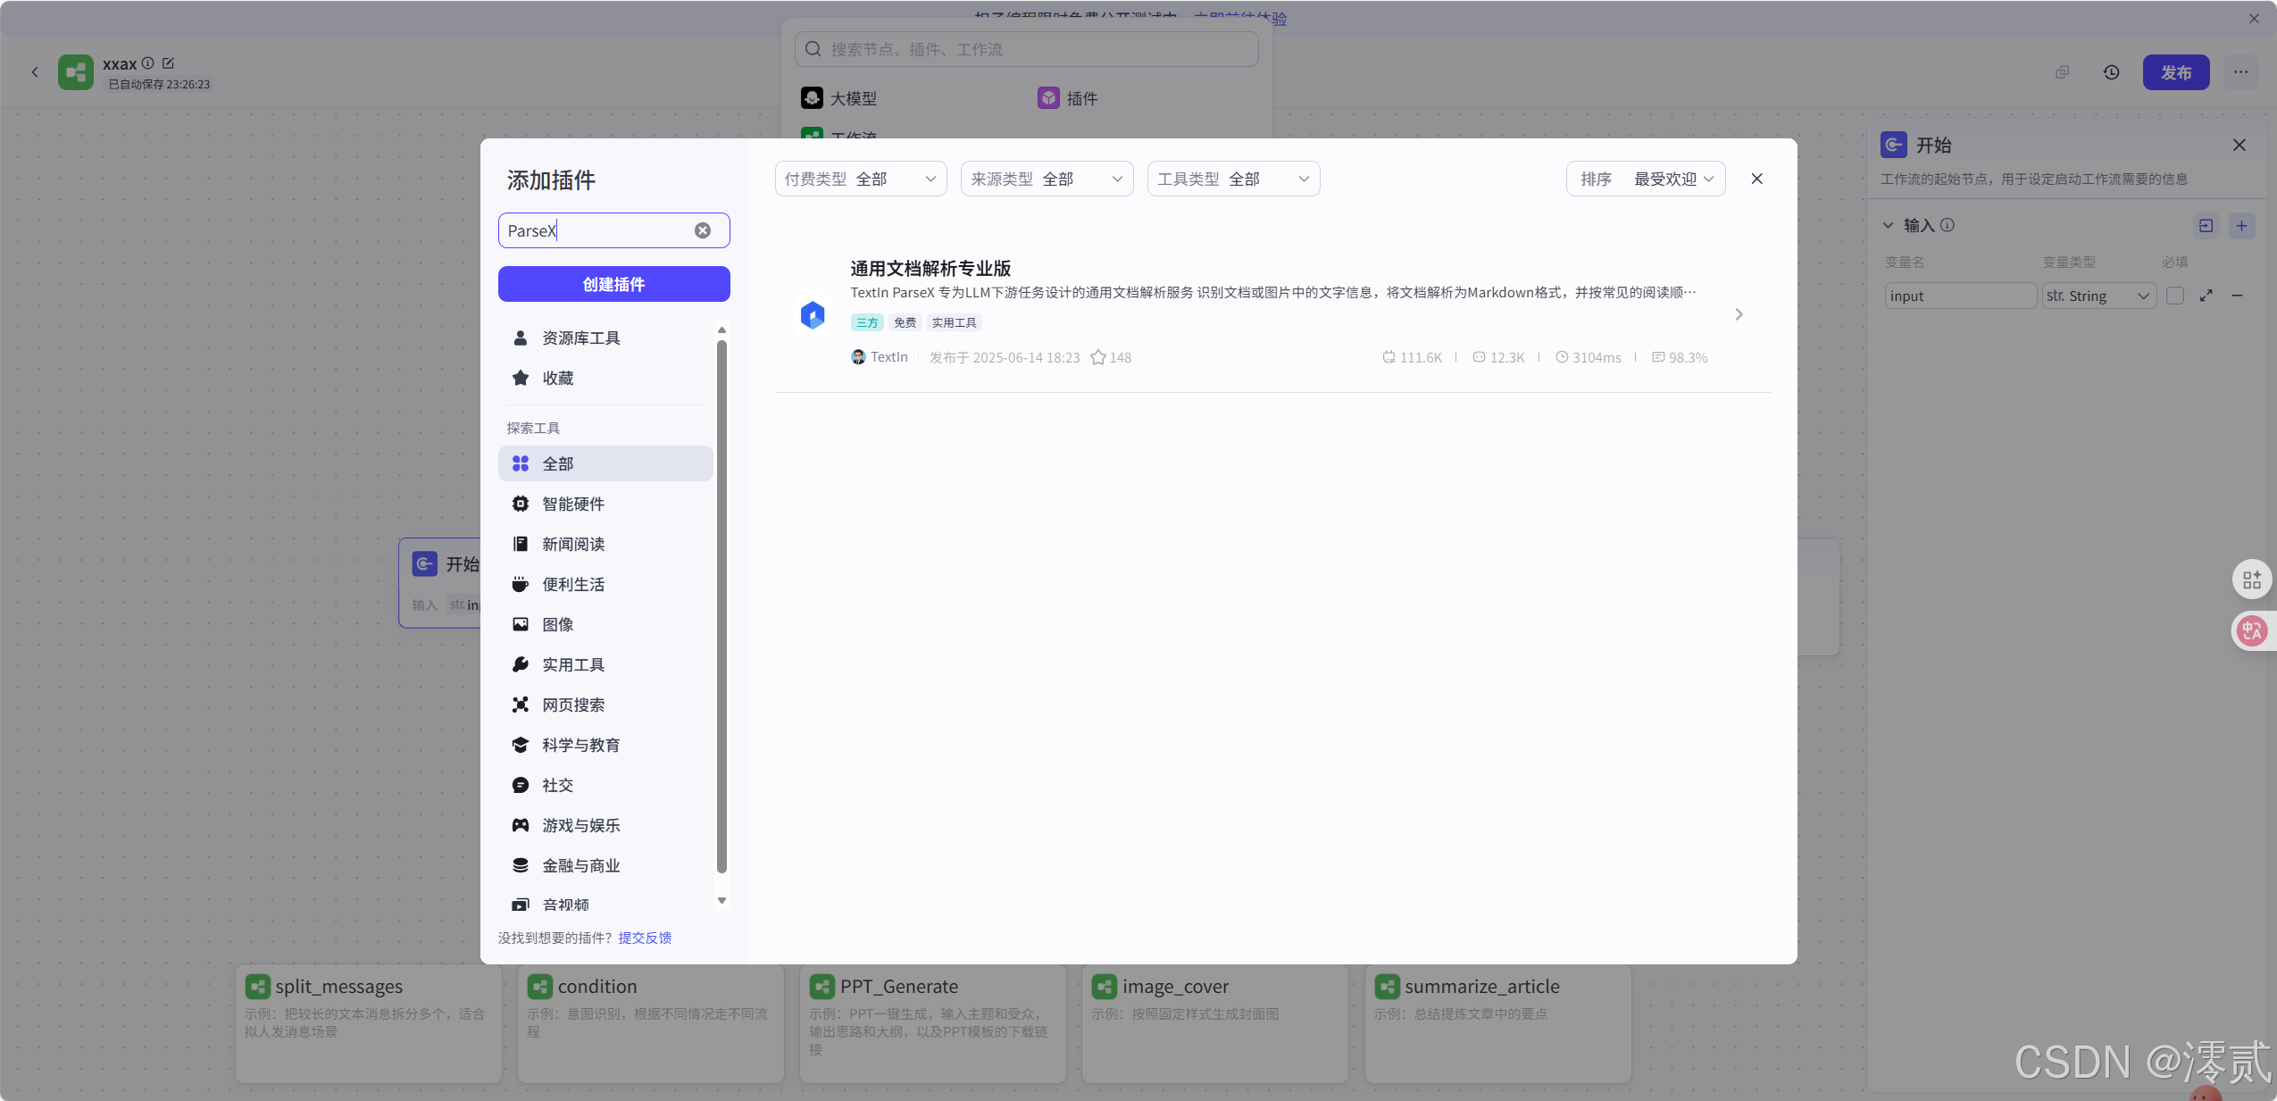Viewport: 2277px width, 1101px height.
Task: Open the 提交反馈 feedback link
Action: coord(646,938)
